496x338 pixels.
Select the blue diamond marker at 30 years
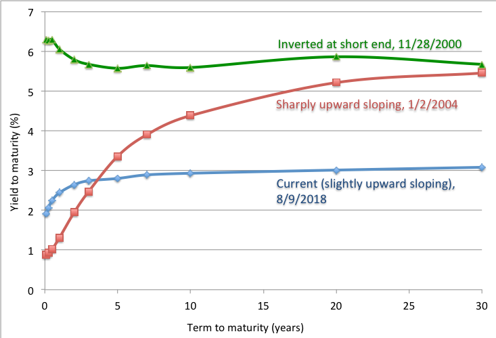[482, 167]
